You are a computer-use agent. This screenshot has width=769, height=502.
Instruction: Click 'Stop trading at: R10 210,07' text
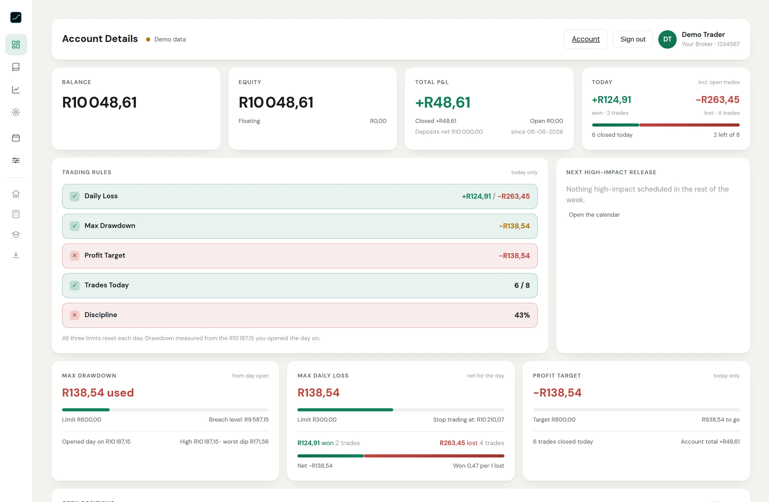(468, 420)
